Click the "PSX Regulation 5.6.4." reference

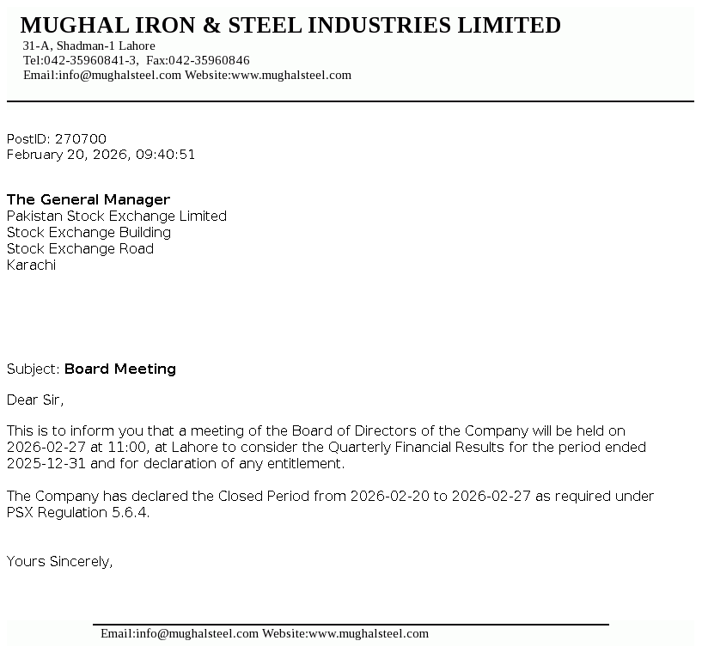78,513
